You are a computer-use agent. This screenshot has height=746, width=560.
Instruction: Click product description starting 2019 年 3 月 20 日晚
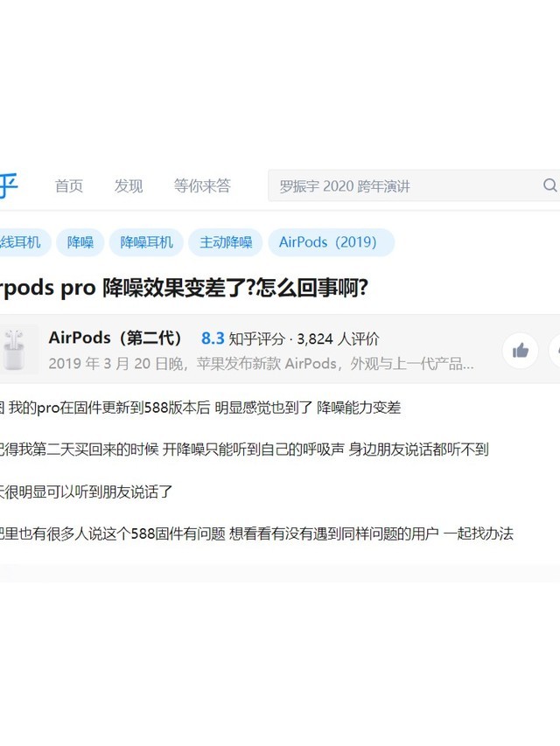tap(261, 364)
